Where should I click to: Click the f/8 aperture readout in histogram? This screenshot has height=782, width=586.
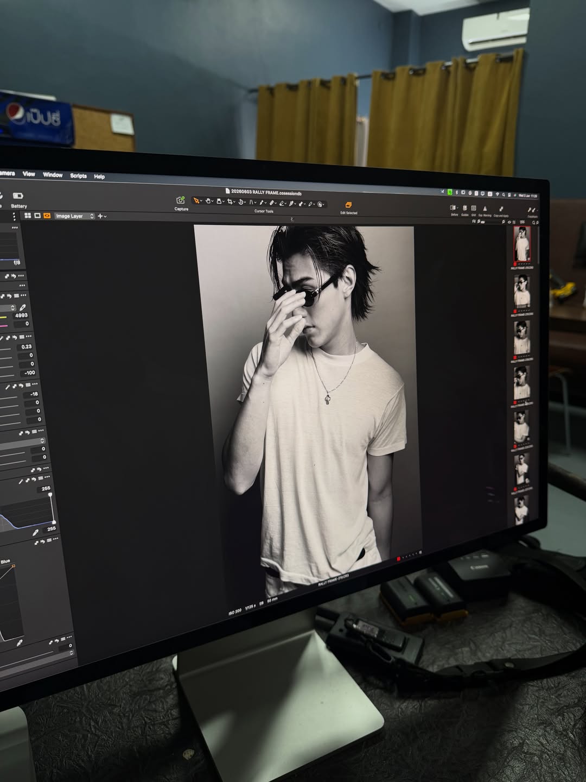coord(17,262)
